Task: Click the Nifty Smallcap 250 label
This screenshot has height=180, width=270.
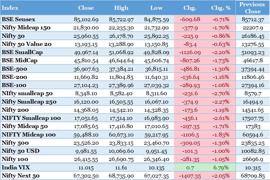Action: [x=29, y=102]
